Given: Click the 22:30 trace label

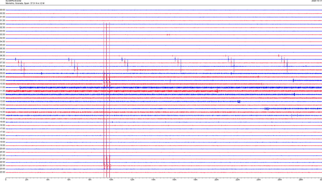Looking at the screenshot, I should 2,165.
